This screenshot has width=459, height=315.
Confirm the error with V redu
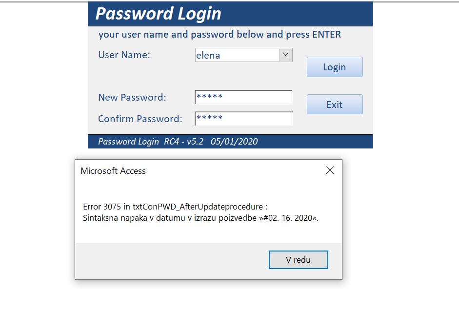(x=298, y=260)
